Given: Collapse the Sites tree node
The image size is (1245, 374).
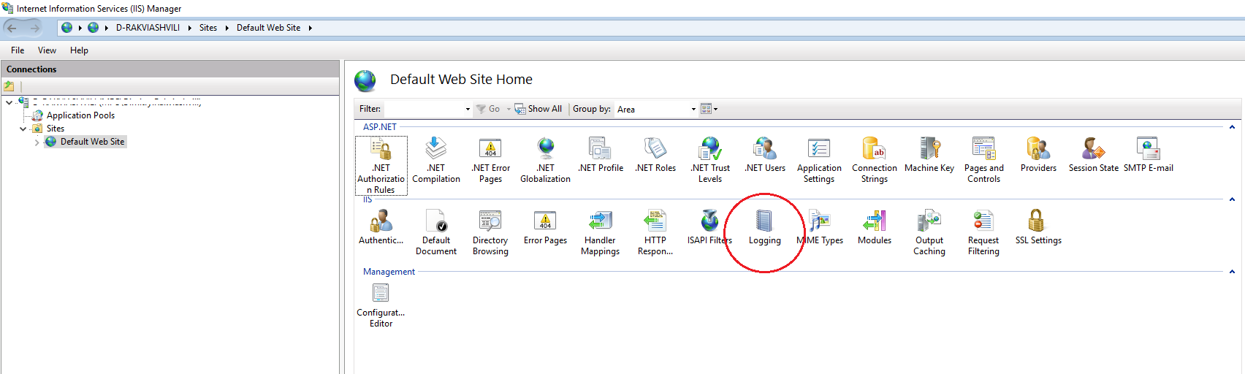Looking at the screenshot, I should coord(23,129).
